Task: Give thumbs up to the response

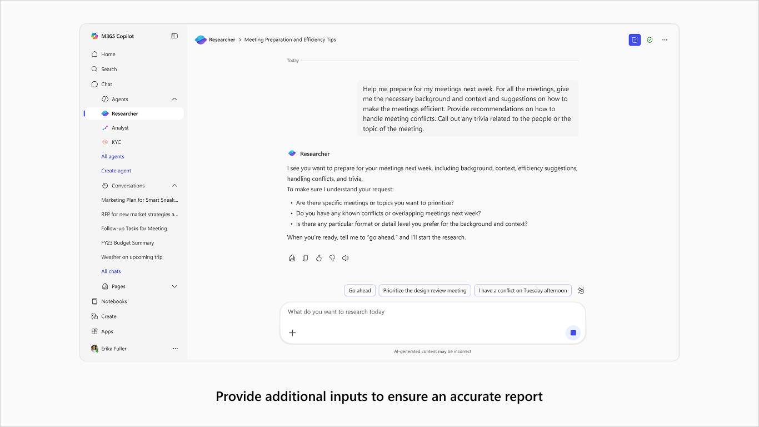Action: pos(319,258)
